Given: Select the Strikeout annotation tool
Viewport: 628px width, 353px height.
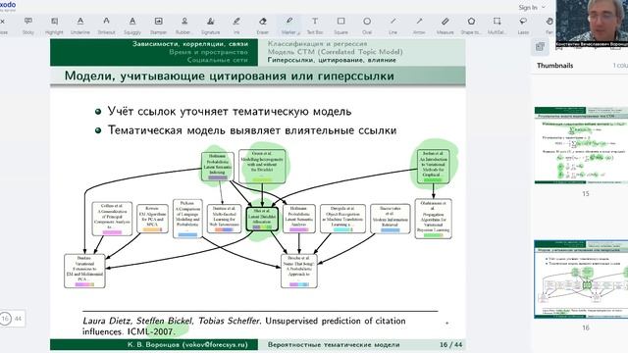Looking at the screenshot, I should tap(106, 25).
